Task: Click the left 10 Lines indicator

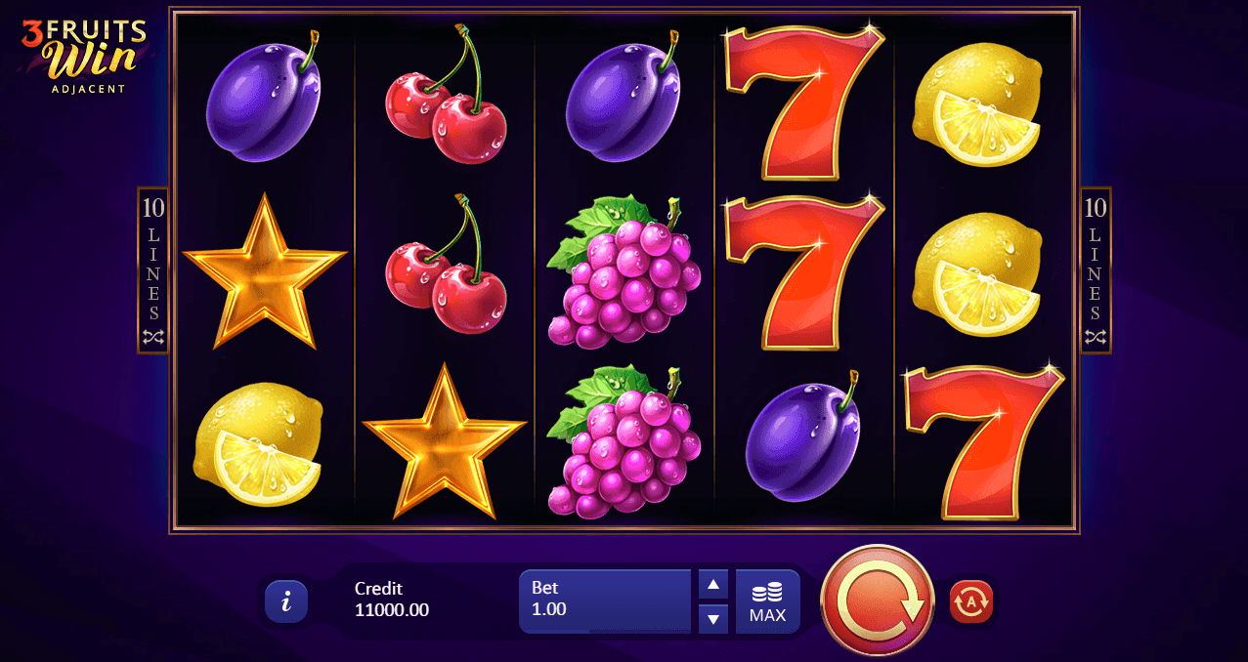Action: coord(153,269)
